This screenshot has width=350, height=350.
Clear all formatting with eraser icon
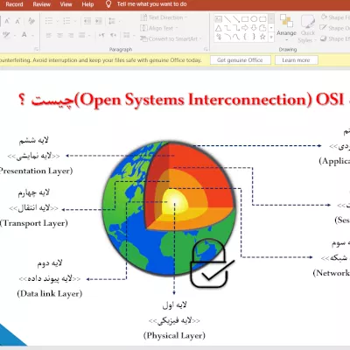coord(31,21)
